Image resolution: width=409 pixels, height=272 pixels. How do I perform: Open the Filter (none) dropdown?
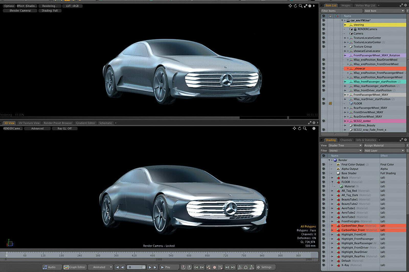point(345,151)
